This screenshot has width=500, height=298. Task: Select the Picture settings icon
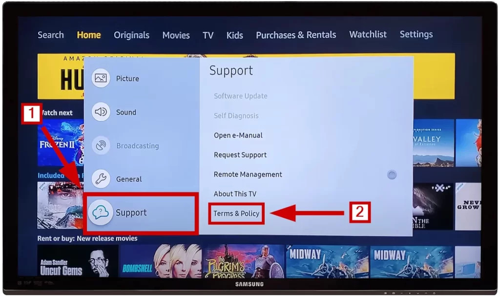click(x=101, y=78)
